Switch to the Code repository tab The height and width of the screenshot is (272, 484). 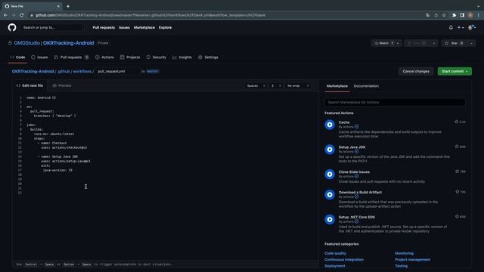pos(17,57)
